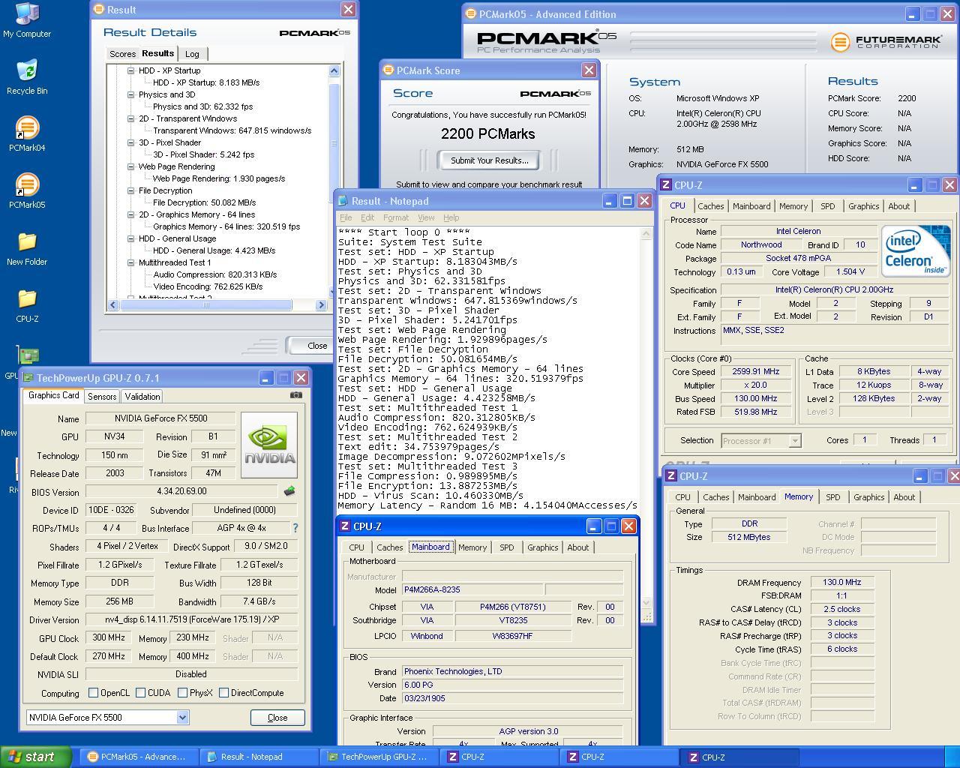The height and width of the screenshot is (768, 960).
Task: Switch to Result - Notepad taskbar button
Action: tap(259, 757)
